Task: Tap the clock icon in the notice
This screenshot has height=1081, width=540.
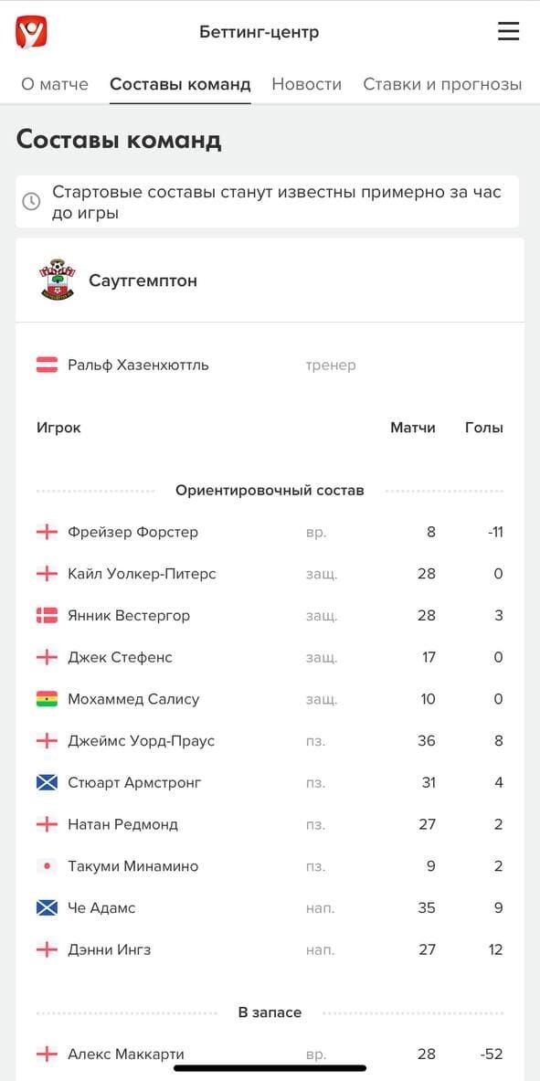Action: click(31, 201)
